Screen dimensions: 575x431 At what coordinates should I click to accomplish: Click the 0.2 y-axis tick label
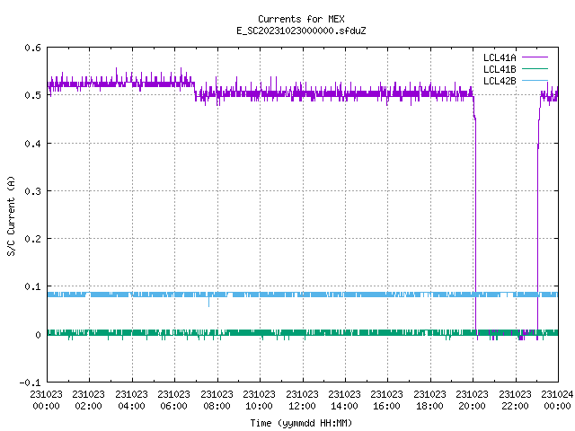click(x=32, y=239)
